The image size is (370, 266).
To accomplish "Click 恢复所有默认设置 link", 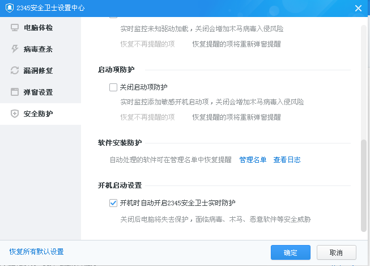I will [37, 252].
